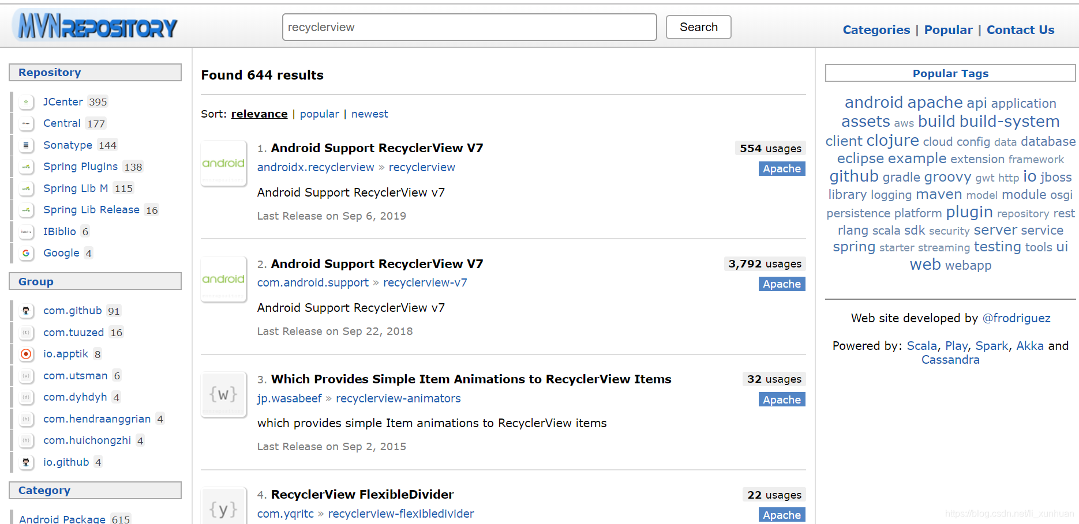This screenshot has width=1079, height=524.
Task: Open the Central repository filter link
Action: click(62, 123)
